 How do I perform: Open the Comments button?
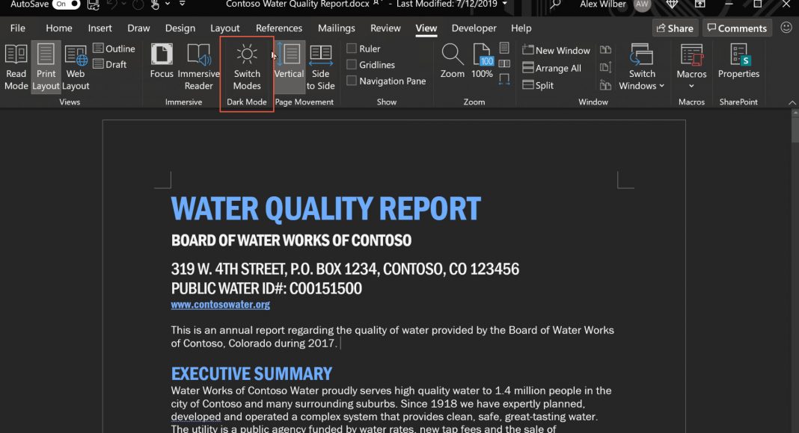click(737, 28)
